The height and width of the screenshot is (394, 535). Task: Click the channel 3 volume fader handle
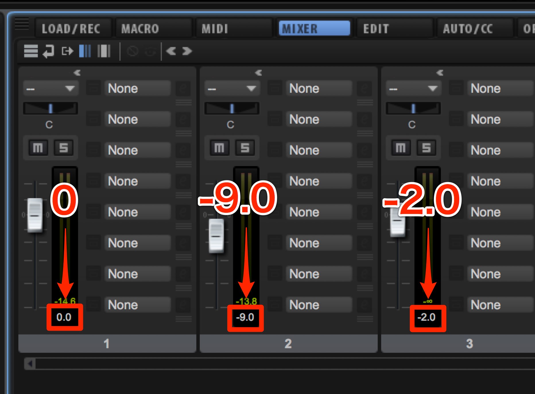tap(398, 220)
